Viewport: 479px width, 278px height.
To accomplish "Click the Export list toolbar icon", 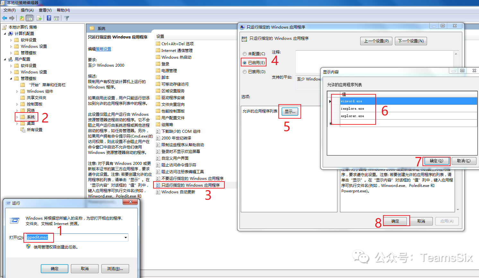I will [x=39, y=18].
